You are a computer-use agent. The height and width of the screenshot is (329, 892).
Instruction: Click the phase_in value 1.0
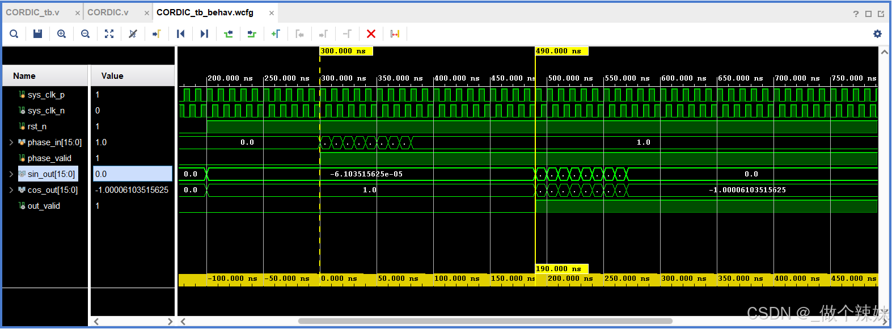coord(101,142)
